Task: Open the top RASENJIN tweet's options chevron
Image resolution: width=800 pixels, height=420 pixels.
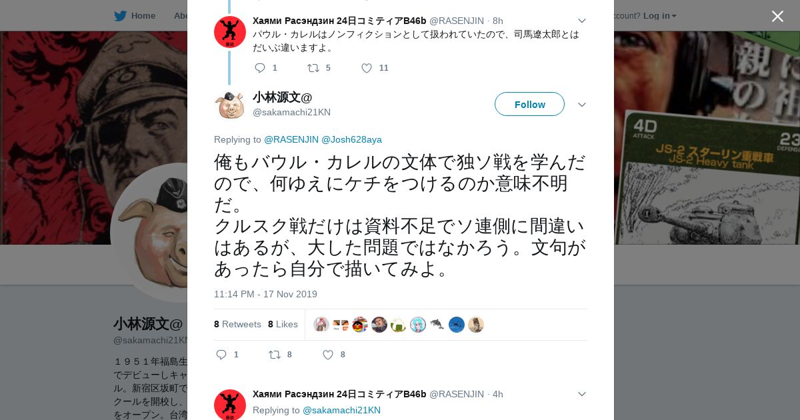Action: (582, 21)
